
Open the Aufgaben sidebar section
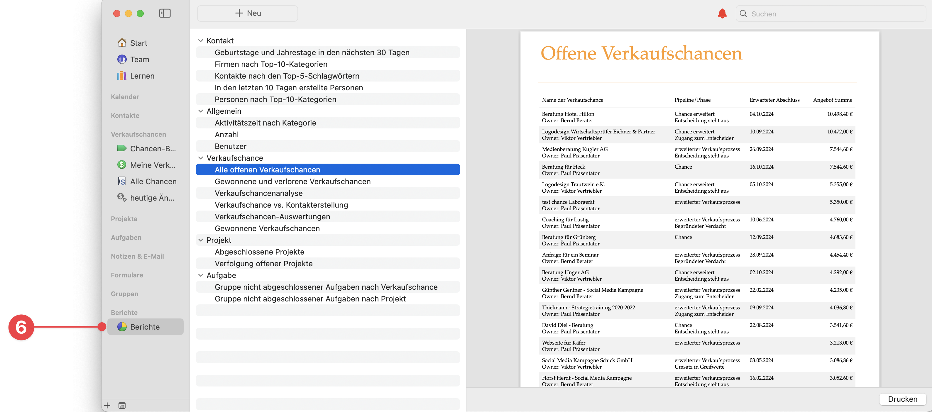click(x=126, y=237)
